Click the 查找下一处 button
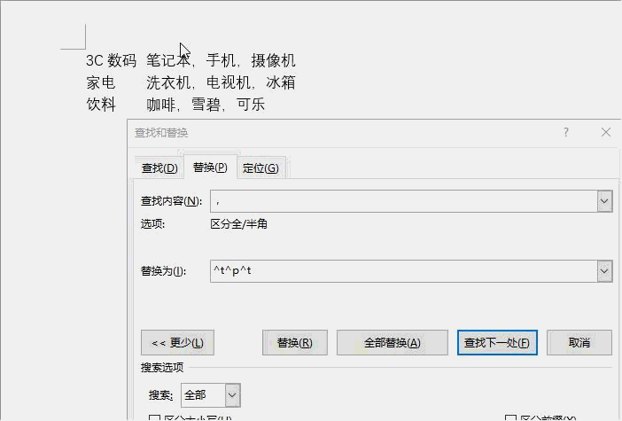 pyautogui.click(x=497, y=343)
